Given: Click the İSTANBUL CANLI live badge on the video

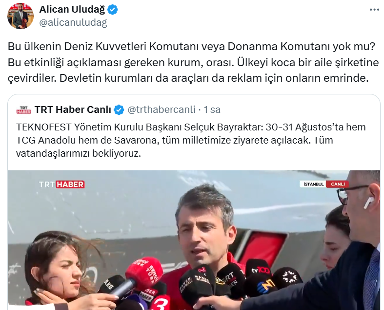Looking at the screenshot, I should pos(324,184).
